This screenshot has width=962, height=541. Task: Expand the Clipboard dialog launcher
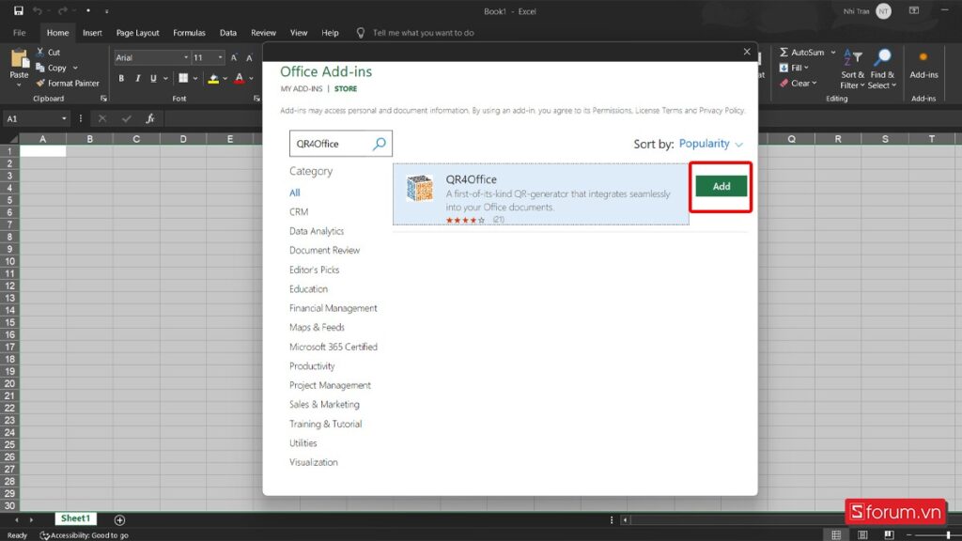pyautogui.click(x=103, y=98)
